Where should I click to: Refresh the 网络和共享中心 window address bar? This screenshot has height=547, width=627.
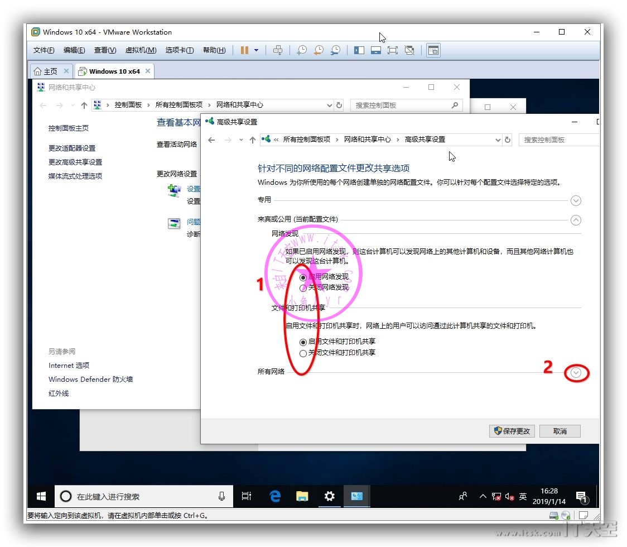point(339,105)
